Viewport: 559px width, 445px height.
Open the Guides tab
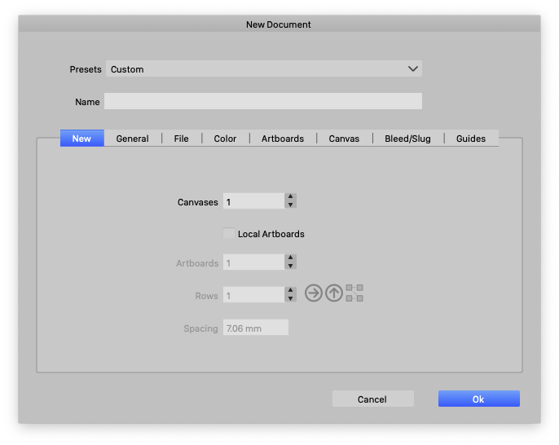(471, 139)
